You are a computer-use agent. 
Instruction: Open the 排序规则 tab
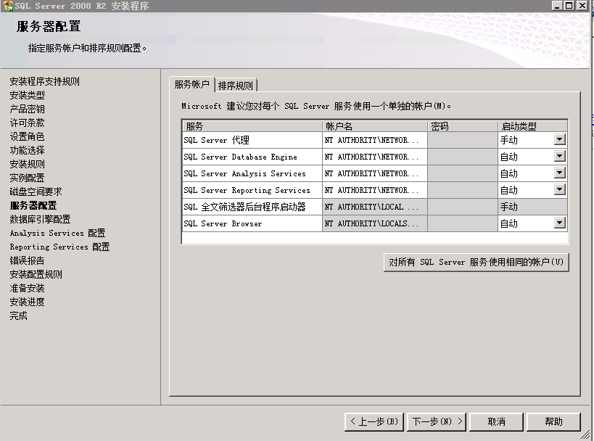[x=236, y=86]
